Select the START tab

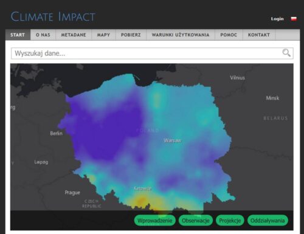tap(18, 35)
